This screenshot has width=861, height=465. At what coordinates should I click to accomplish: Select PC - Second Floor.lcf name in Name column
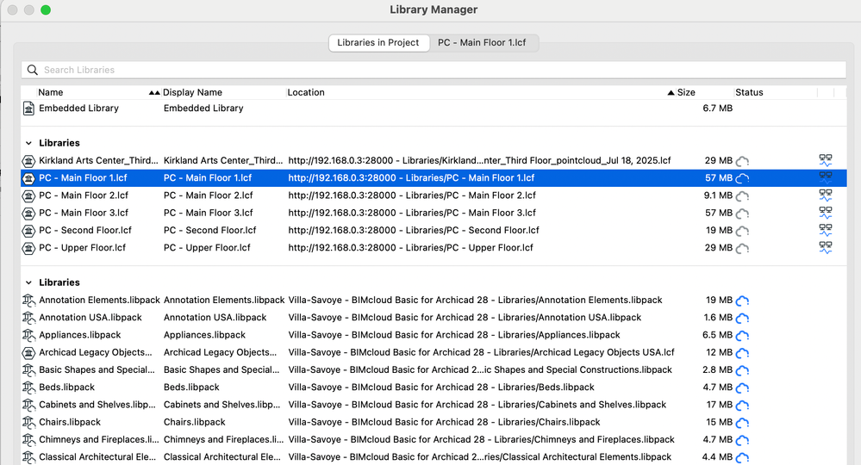85,230
